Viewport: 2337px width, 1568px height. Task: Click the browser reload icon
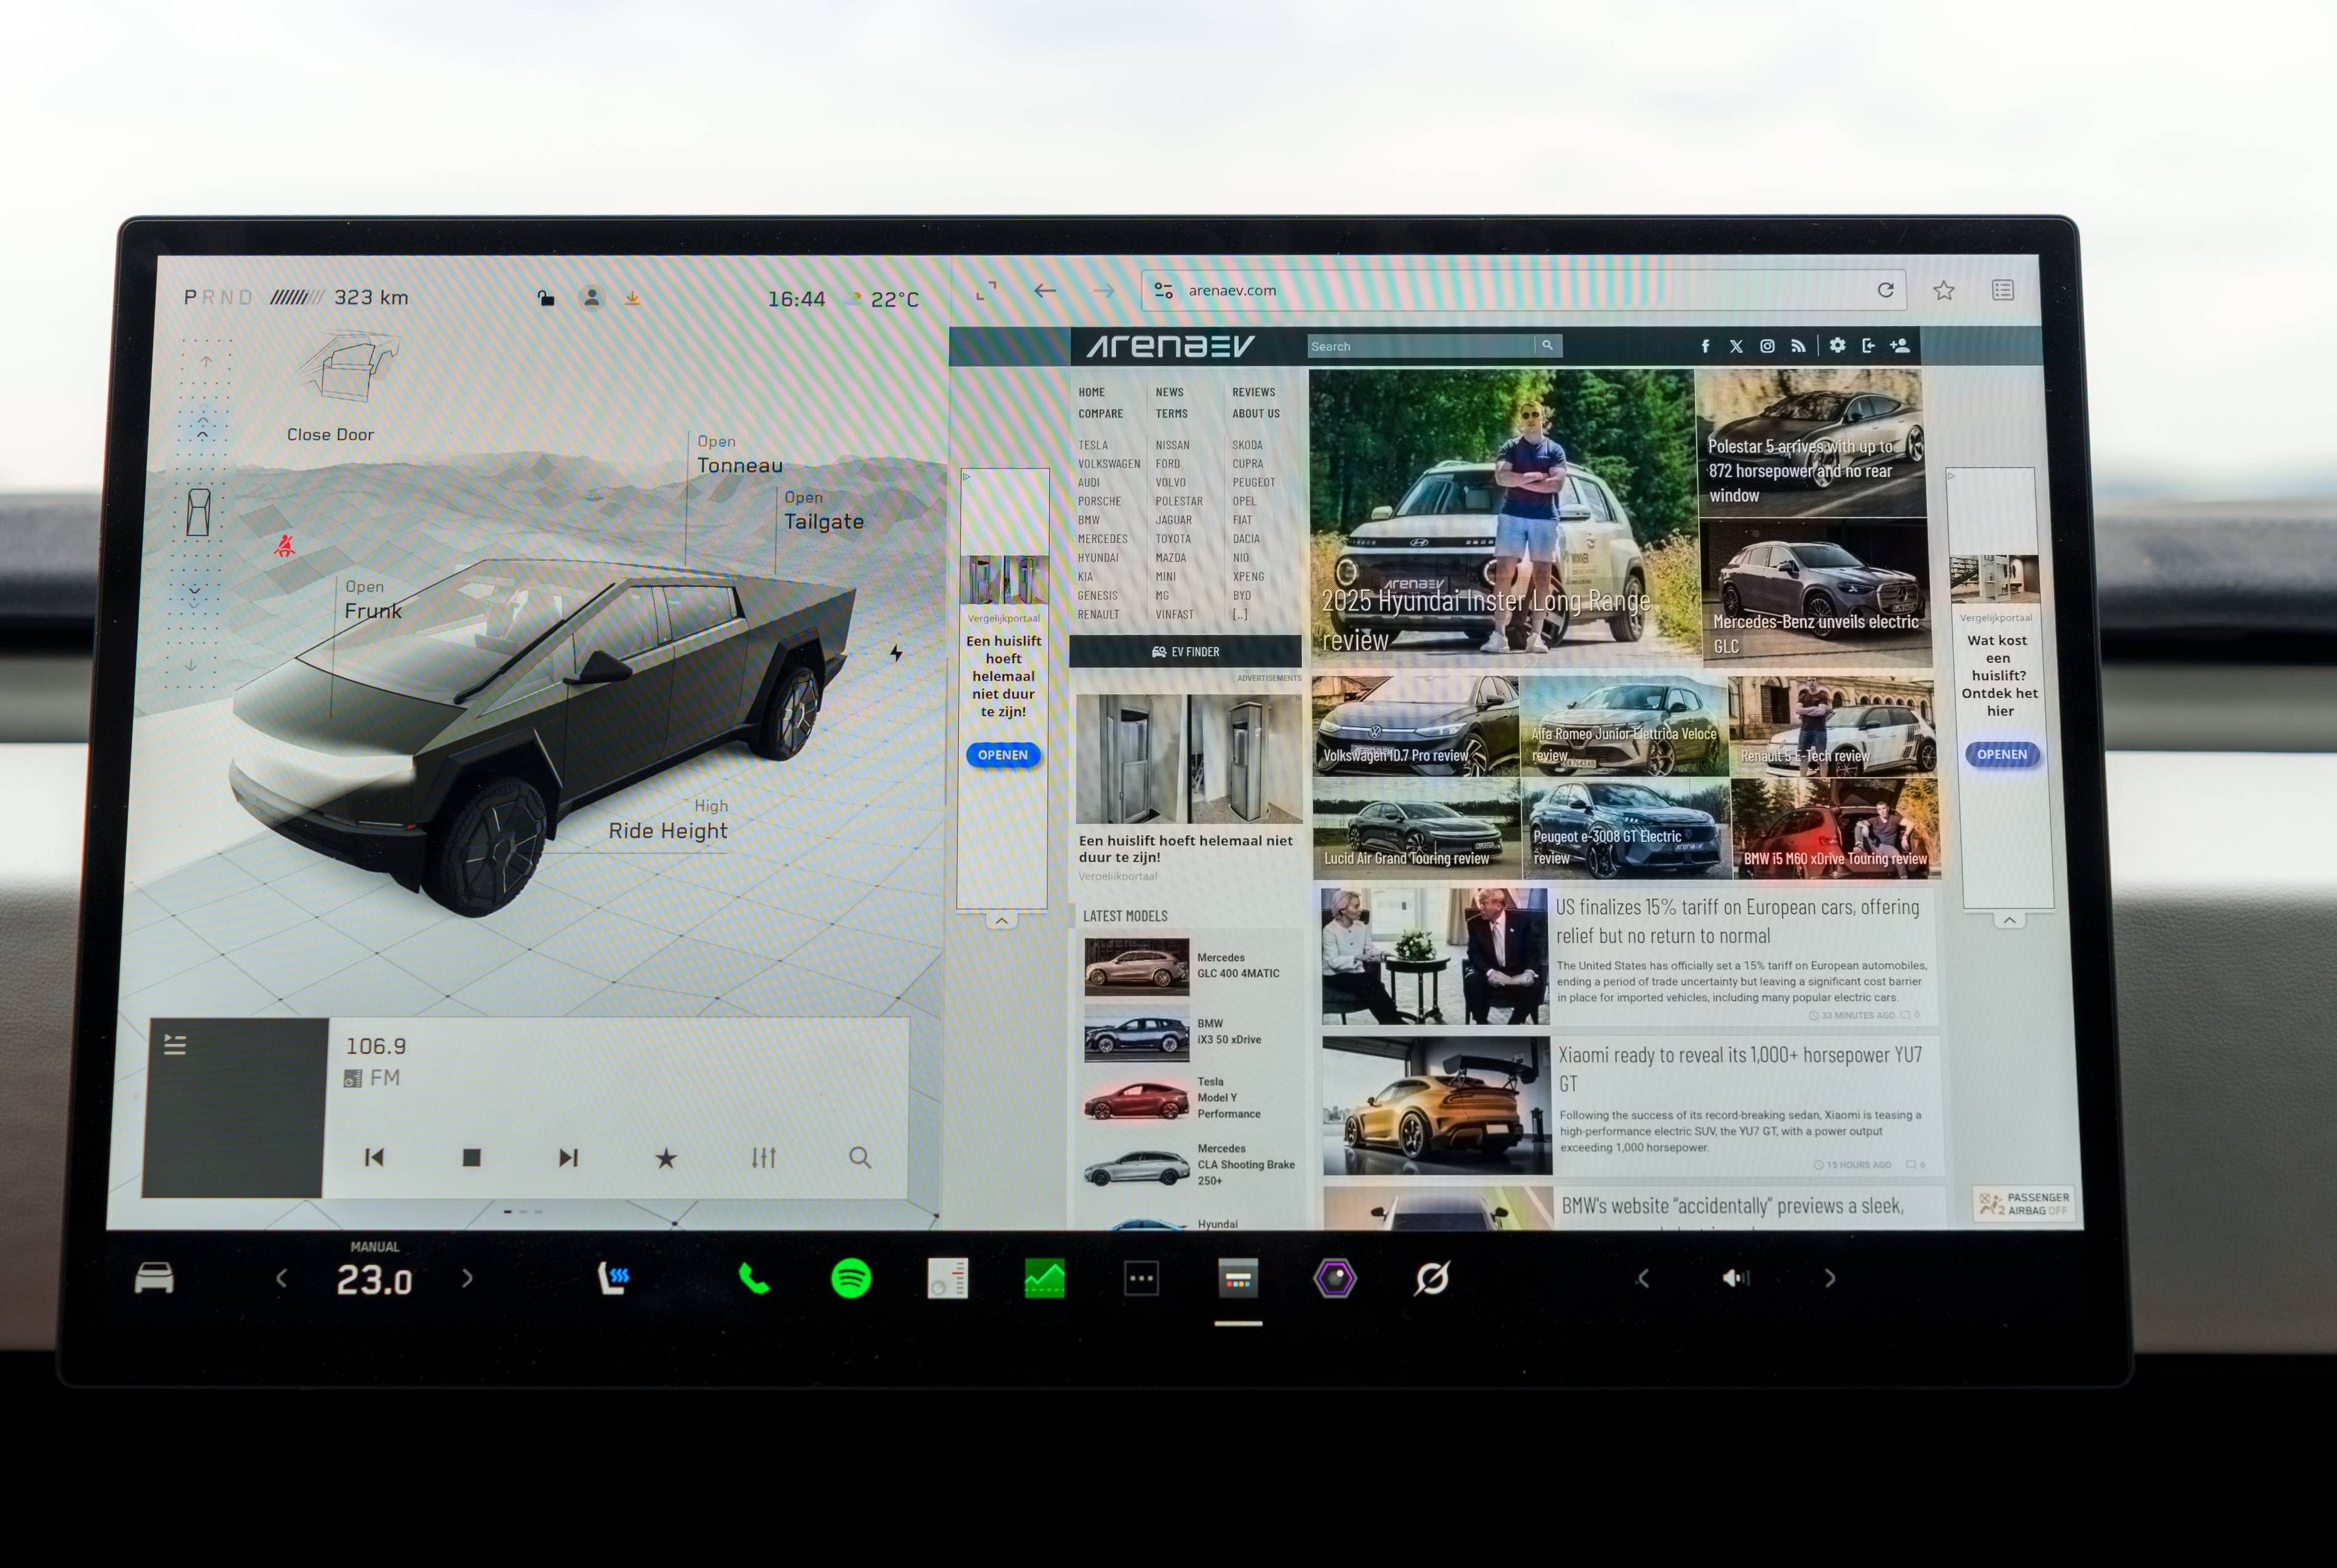(1885, 290)
